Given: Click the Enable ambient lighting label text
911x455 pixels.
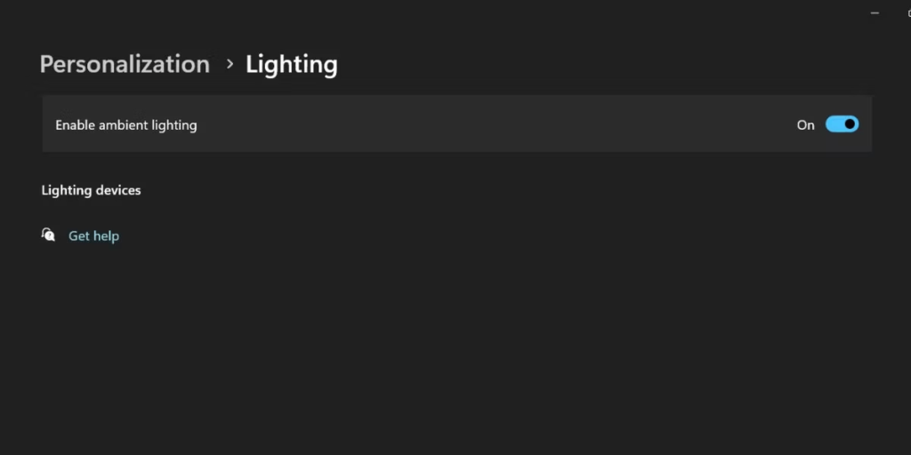Looking at the screenshot, I should point(125,125).
